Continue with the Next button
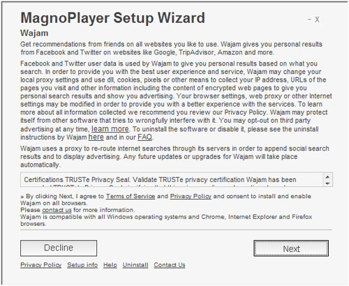Screen dimensions: 349x286 (291, 248)
